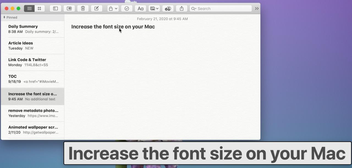This screenshot has height=168, width=352.
Task: Open the Aa text format menu
Action: coord(141,9)
